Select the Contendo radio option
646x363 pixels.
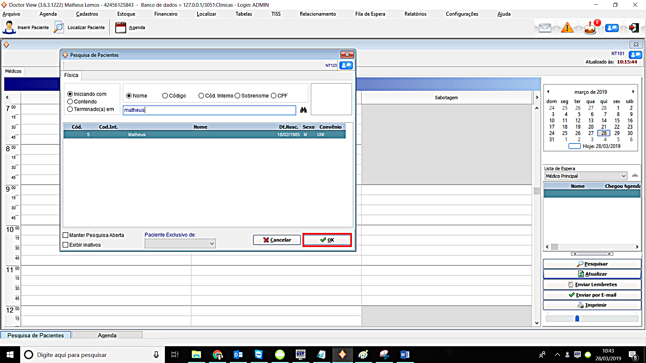(x=70, y=102)
